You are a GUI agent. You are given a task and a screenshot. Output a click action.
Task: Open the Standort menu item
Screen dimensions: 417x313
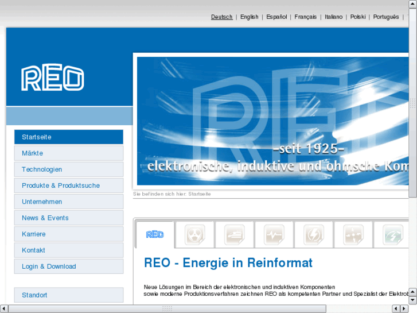tap(69, 295)
